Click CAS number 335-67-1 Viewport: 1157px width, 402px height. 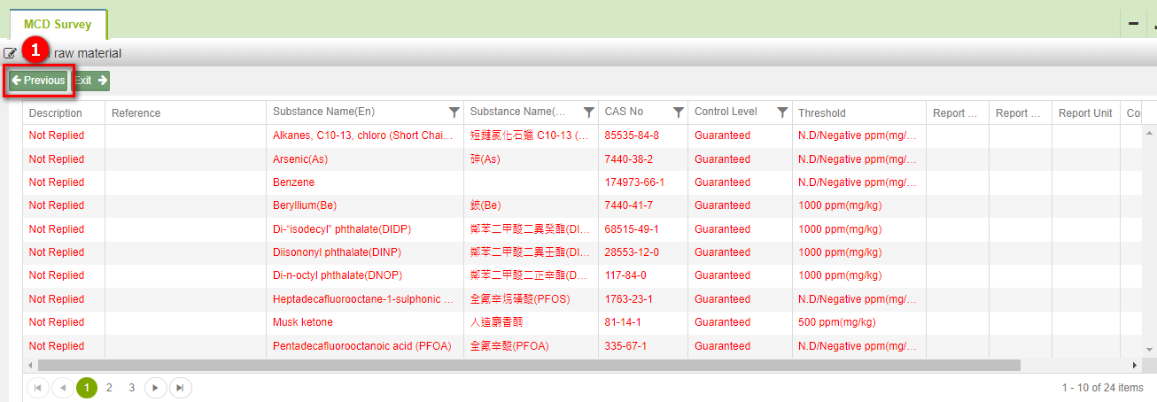tap(625, 346)
